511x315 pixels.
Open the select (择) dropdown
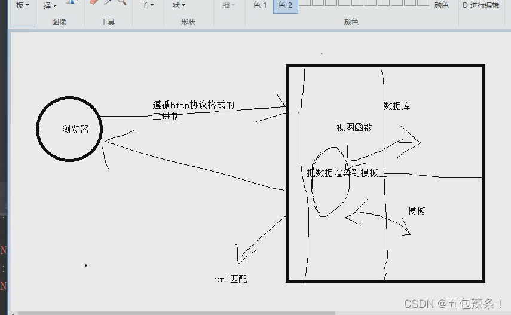point(50,5)
